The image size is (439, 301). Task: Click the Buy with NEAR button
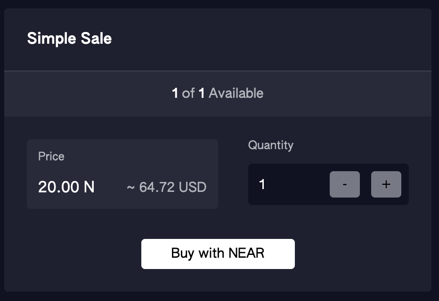coord(218,254)
